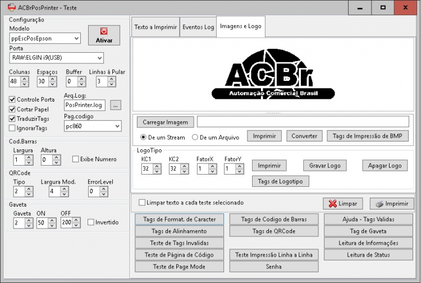Image resolution: width=421 pixels, height=283 pixels.
Task: Select the Imagens e Logo tab
Action: [x=241, y=26]
